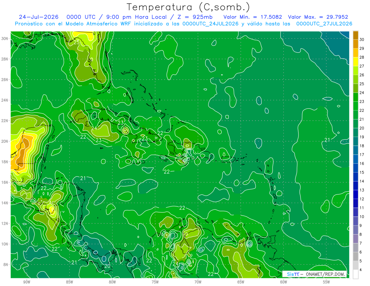Click the legend scale label "24"
370x286 pixels.
362,93
